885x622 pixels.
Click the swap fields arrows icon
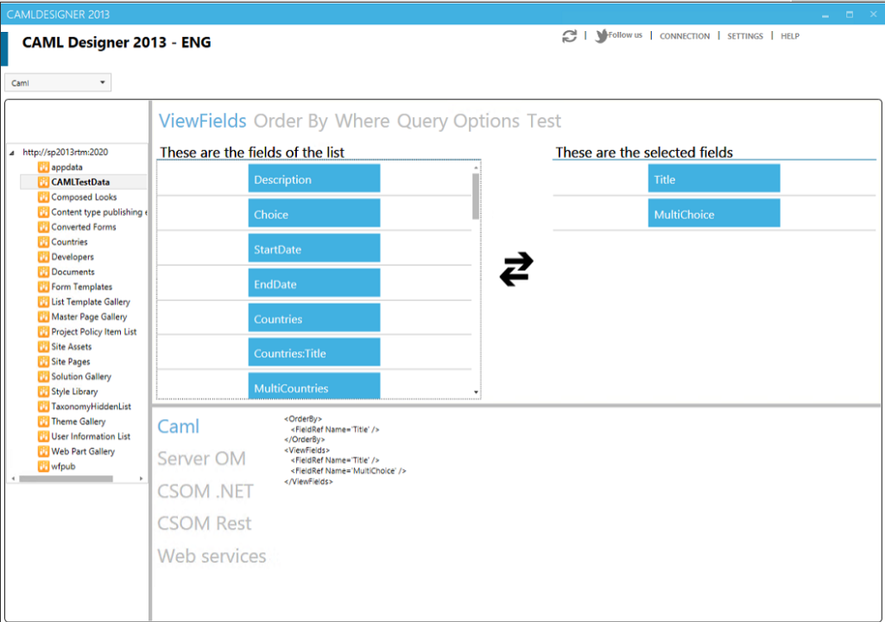(516, 269)
